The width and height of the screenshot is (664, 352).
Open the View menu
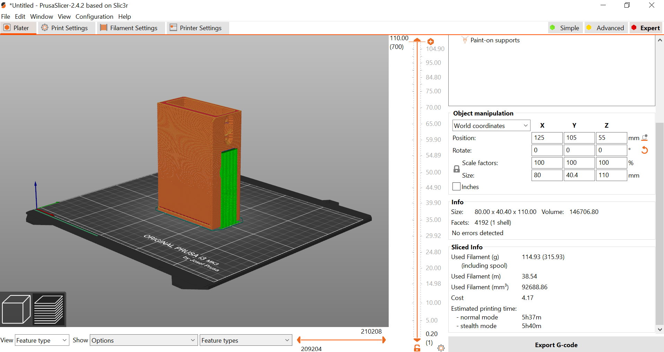click(x=64, y=17)
